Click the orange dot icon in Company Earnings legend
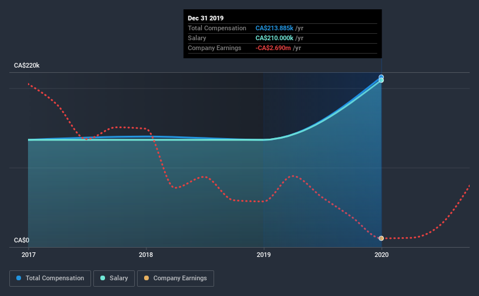Viewport: 479px width, 296px height. [x=146, y=278]
